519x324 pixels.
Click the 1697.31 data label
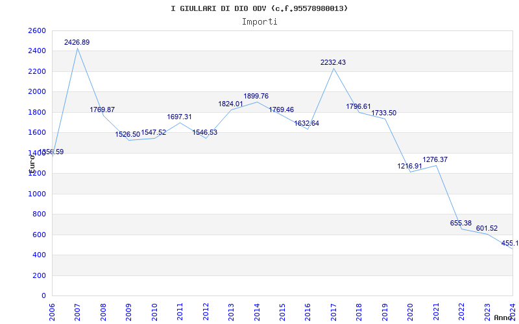tap(179, 117)
